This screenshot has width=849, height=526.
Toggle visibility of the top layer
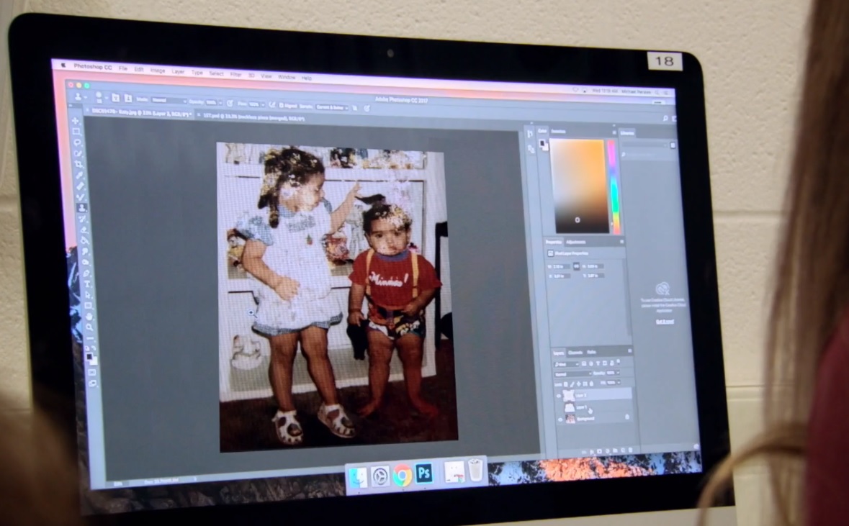coord(559,396)
